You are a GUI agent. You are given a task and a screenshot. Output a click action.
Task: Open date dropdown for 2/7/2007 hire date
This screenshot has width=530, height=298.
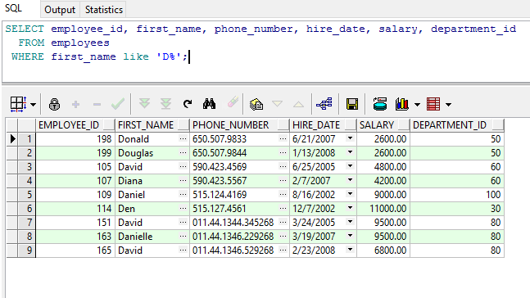350,180
